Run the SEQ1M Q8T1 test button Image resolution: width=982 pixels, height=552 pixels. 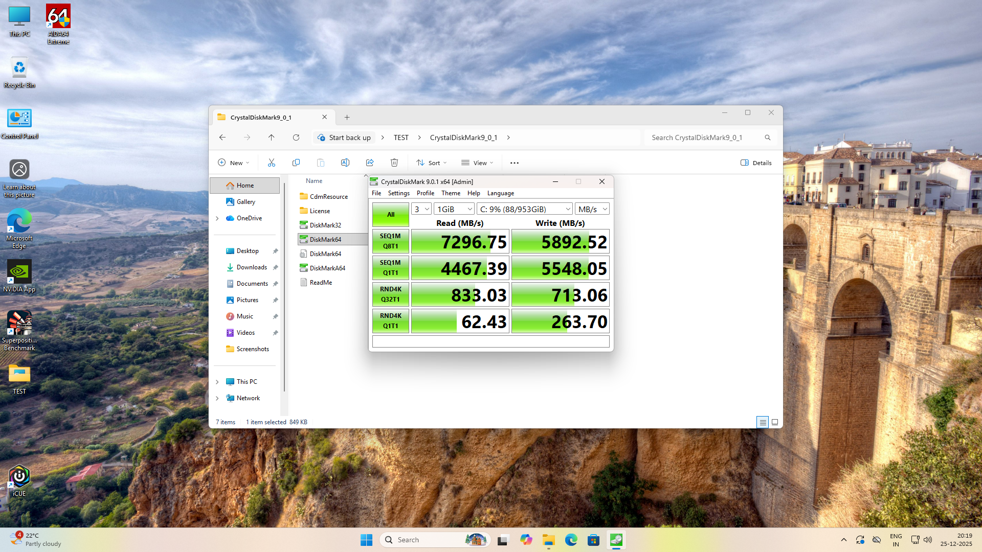point(391,241)
